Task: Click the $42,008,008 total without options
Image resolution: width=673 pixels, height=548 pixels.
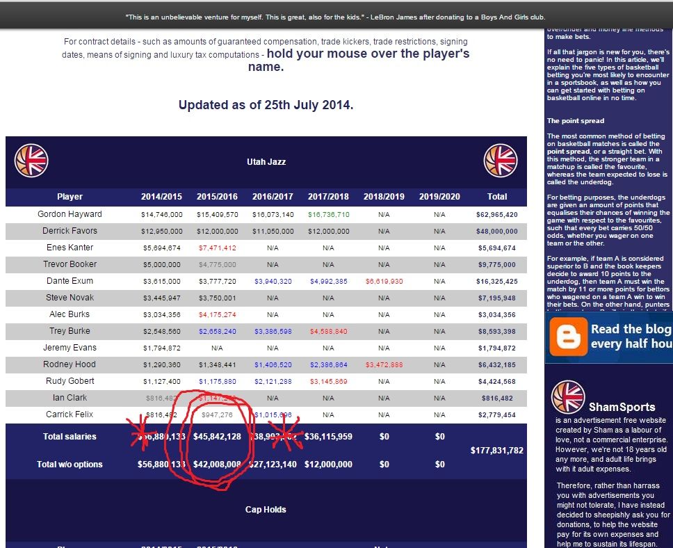Action: 217,465
